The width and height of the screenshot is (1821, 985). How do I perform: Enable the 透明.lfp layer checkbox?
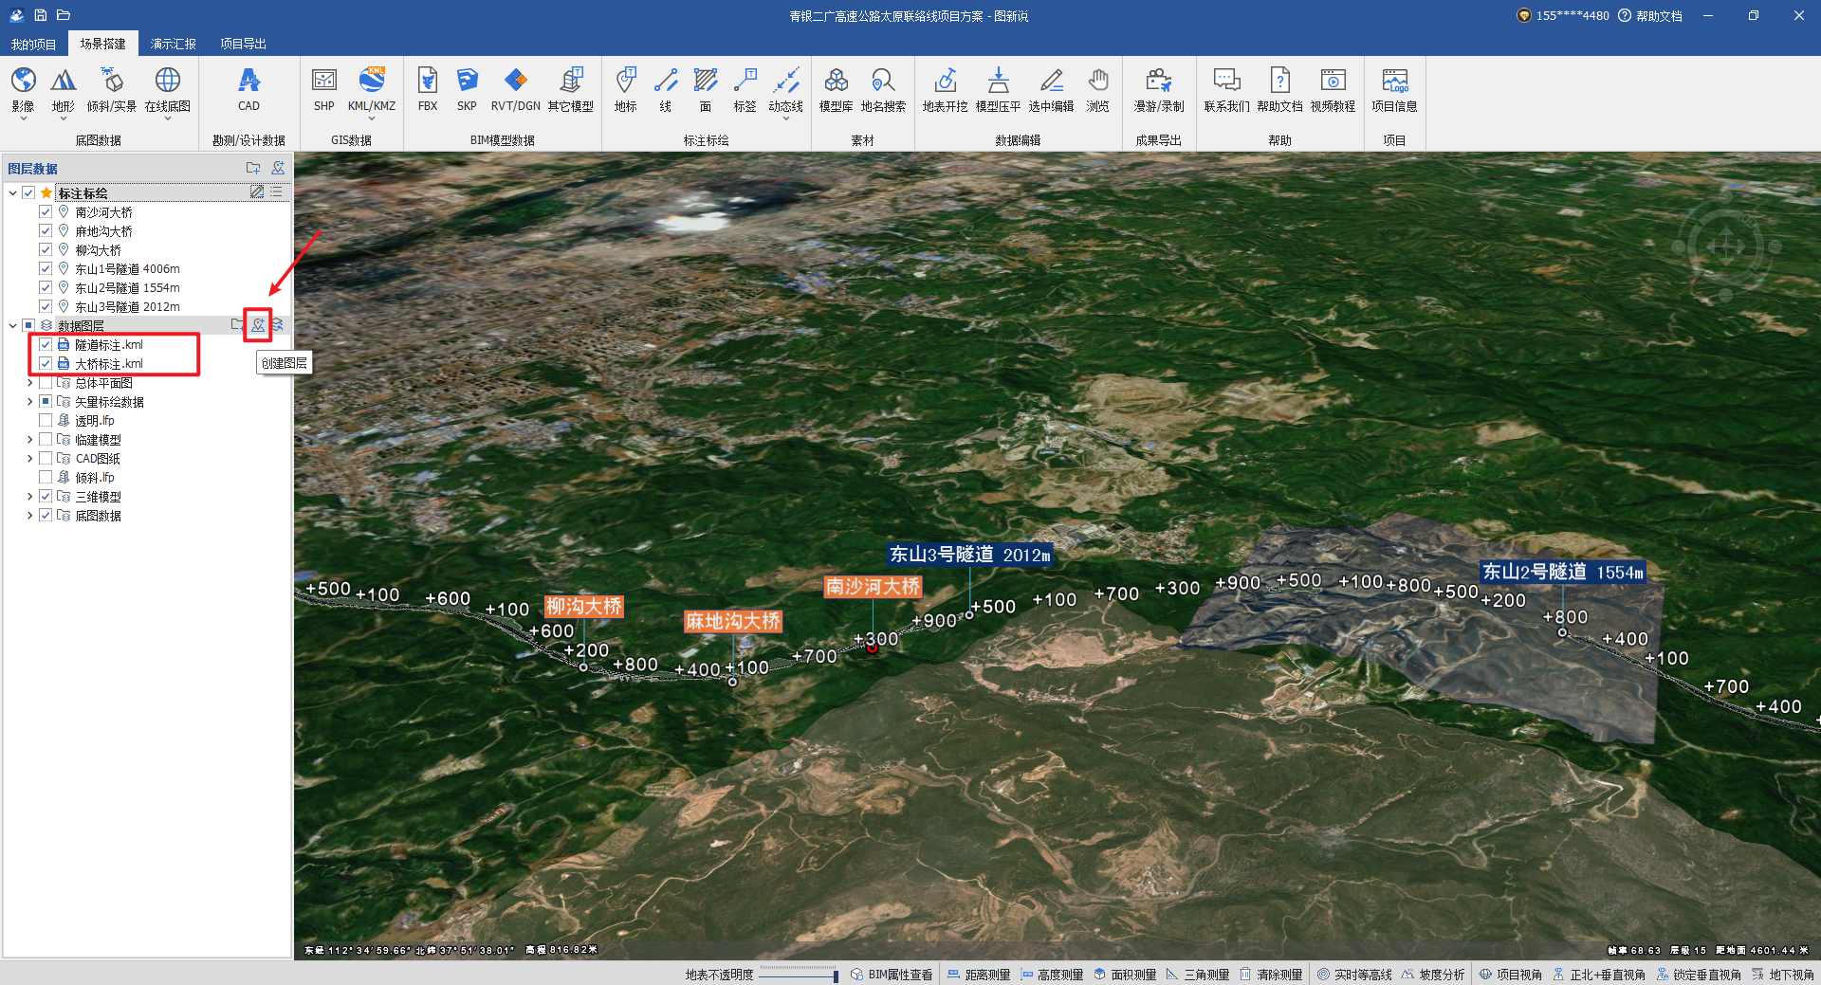coord(46,421)
